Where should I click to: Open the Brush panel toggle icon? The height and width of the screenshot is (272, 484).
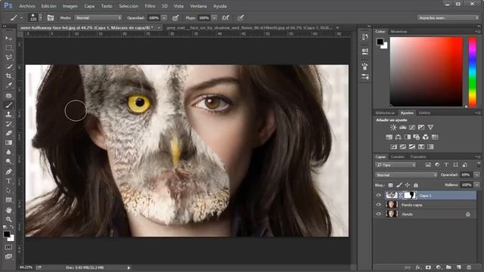[x=51, y=18]
